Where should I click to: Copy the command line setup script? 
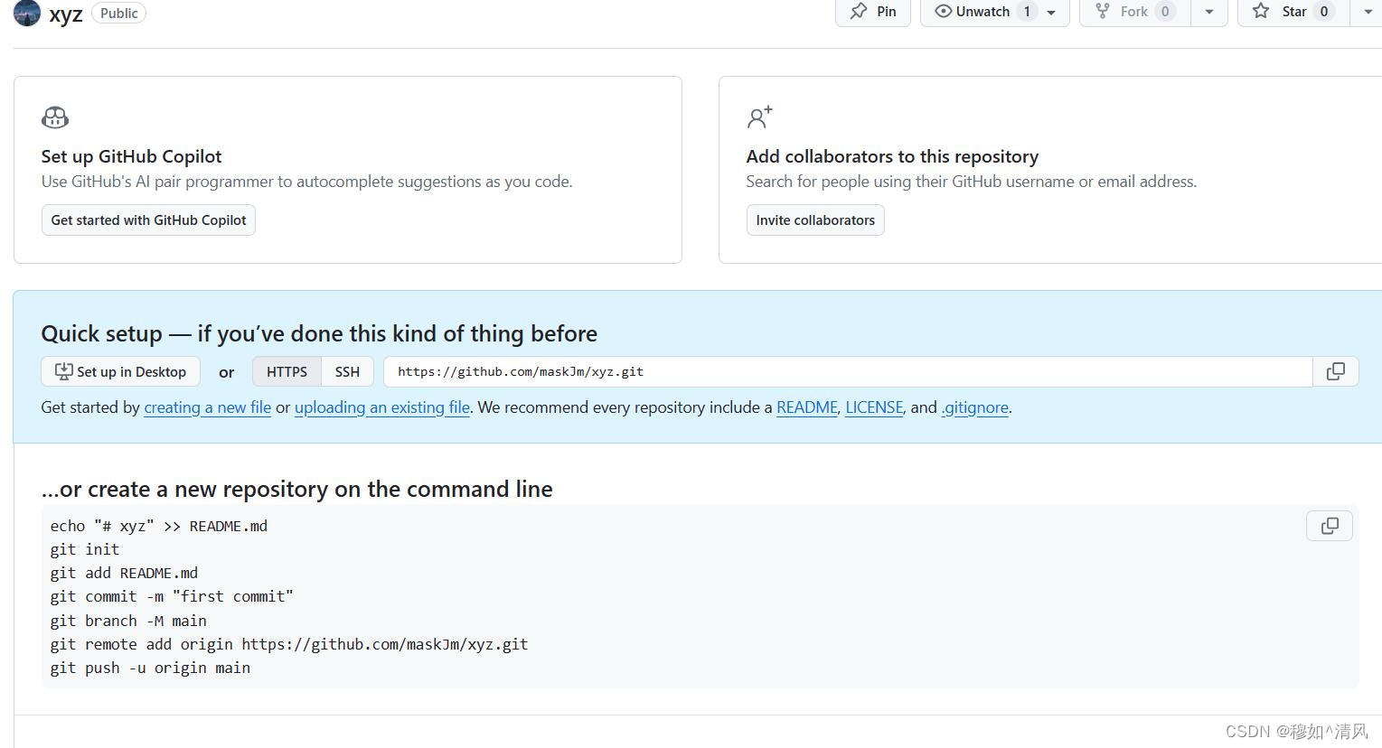click(x=1330, y=526)
